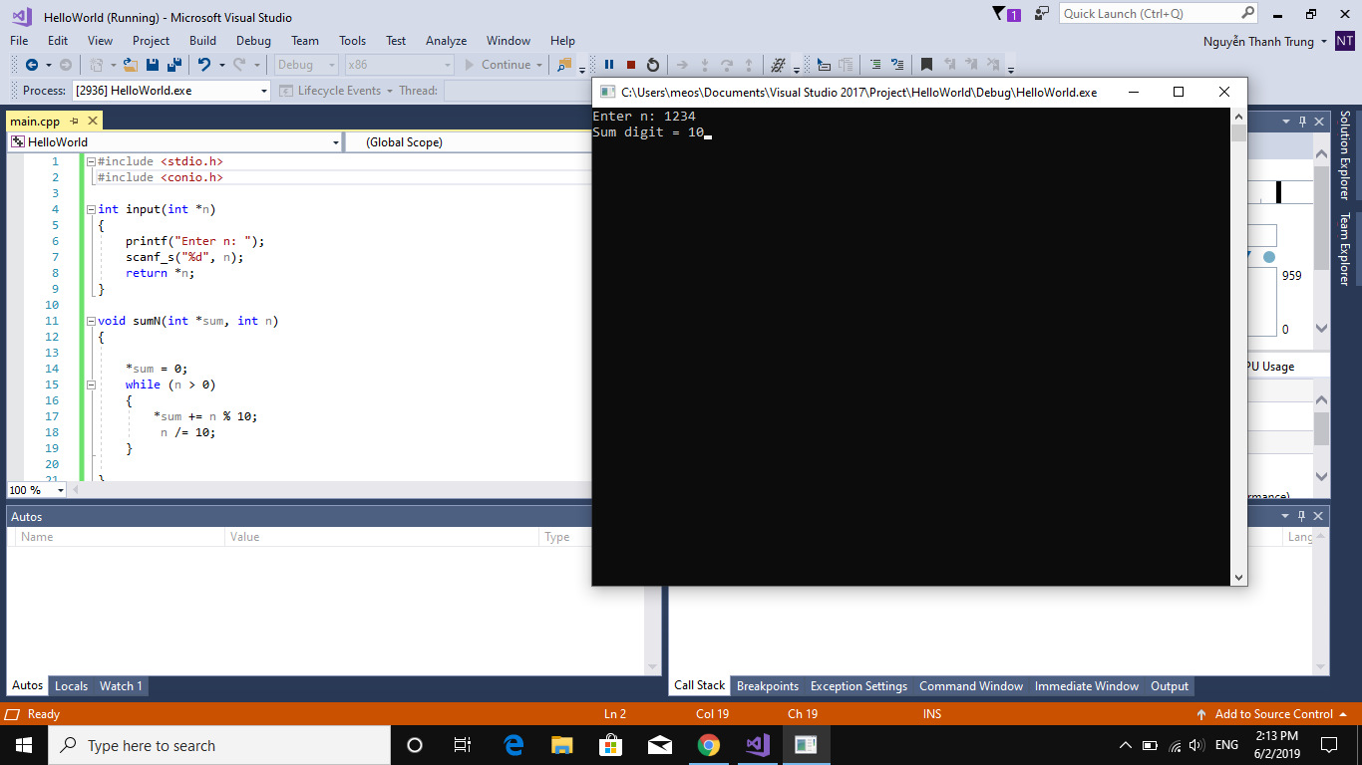Switch to the Breakpoints tab
Screen dimensions: 1362x765
coord(768,686)
